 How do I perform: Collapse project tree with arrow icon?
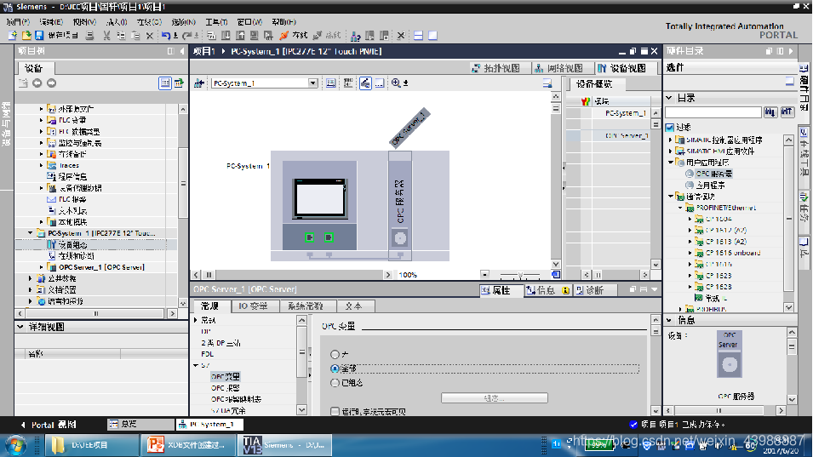(182, 51)
